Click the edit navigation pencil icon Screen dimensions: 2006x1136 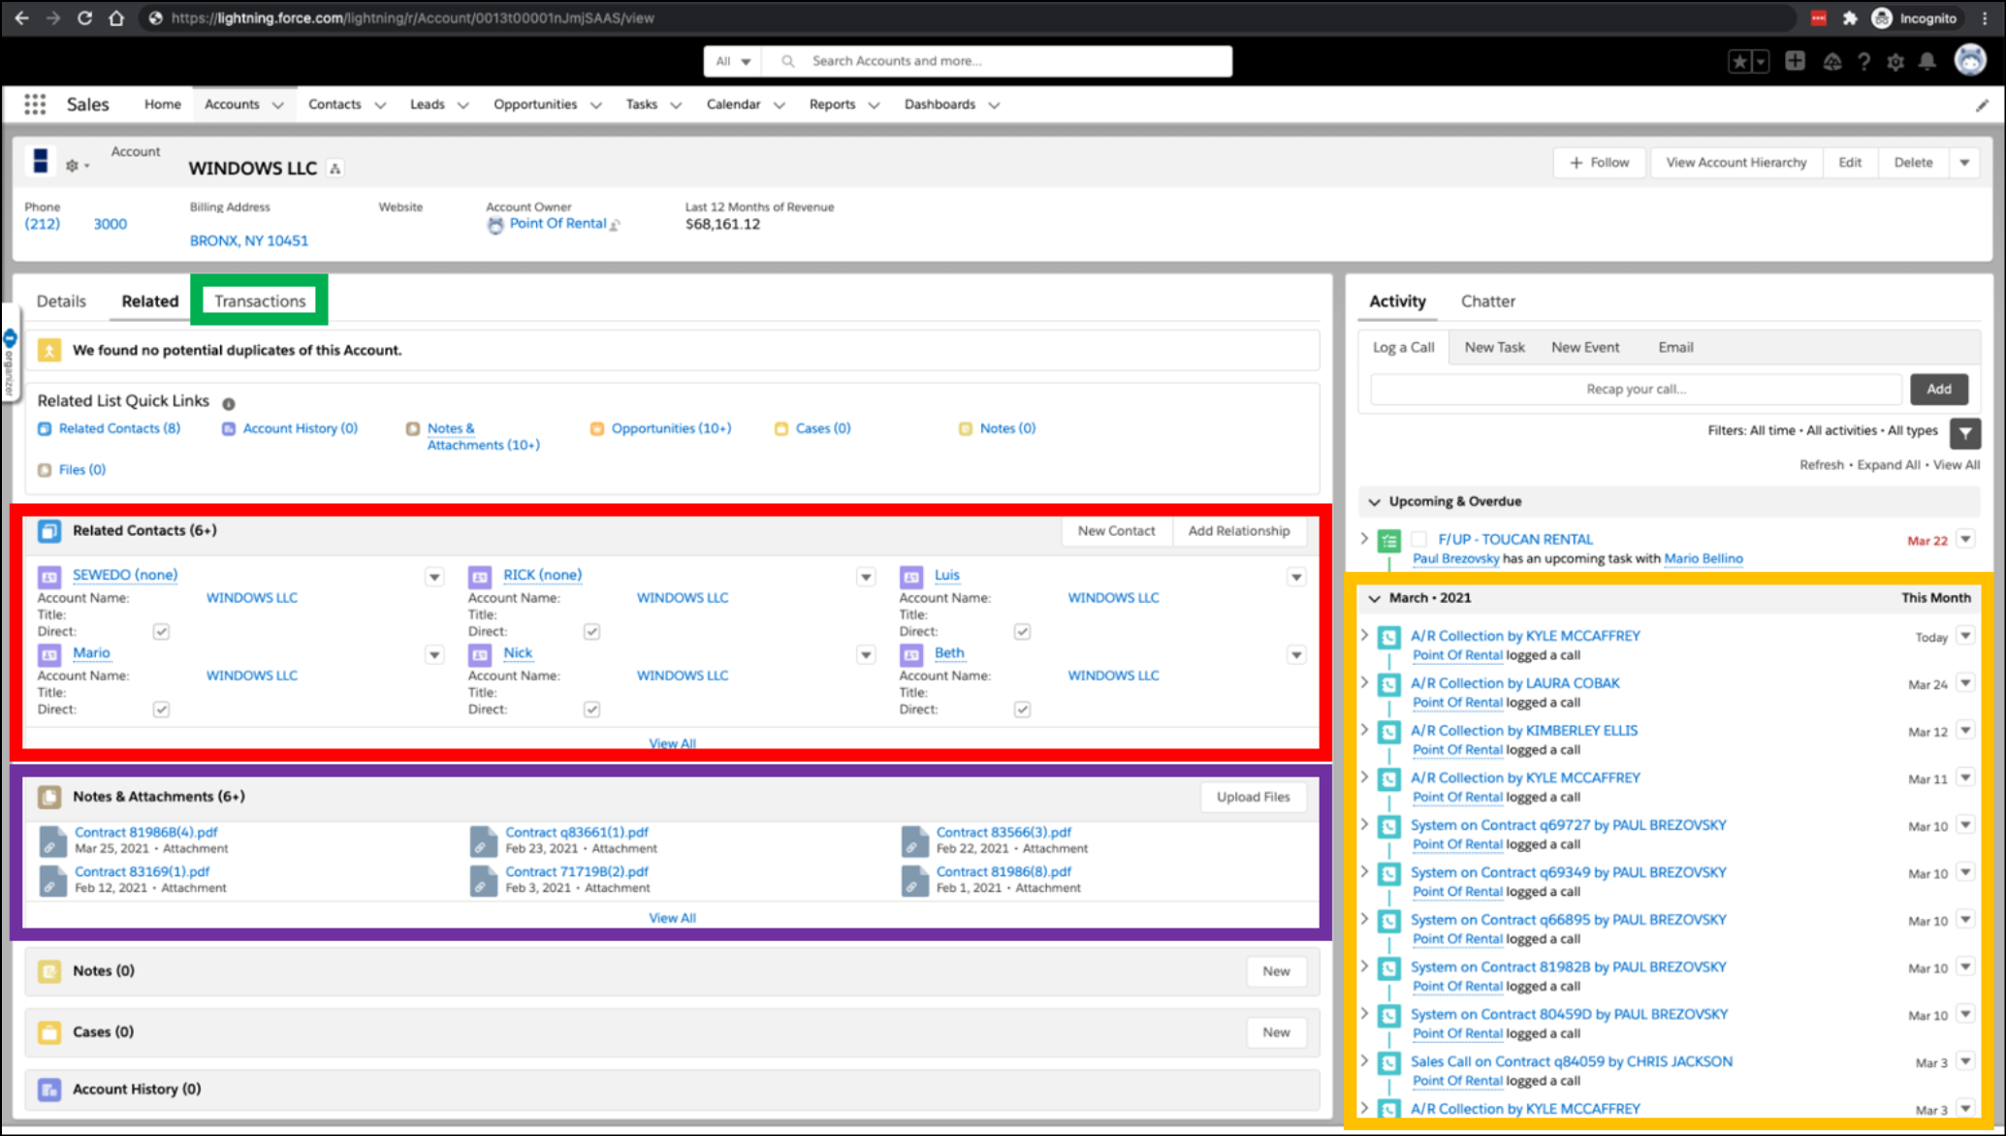pyautogui.click(x=1982, y=106)
